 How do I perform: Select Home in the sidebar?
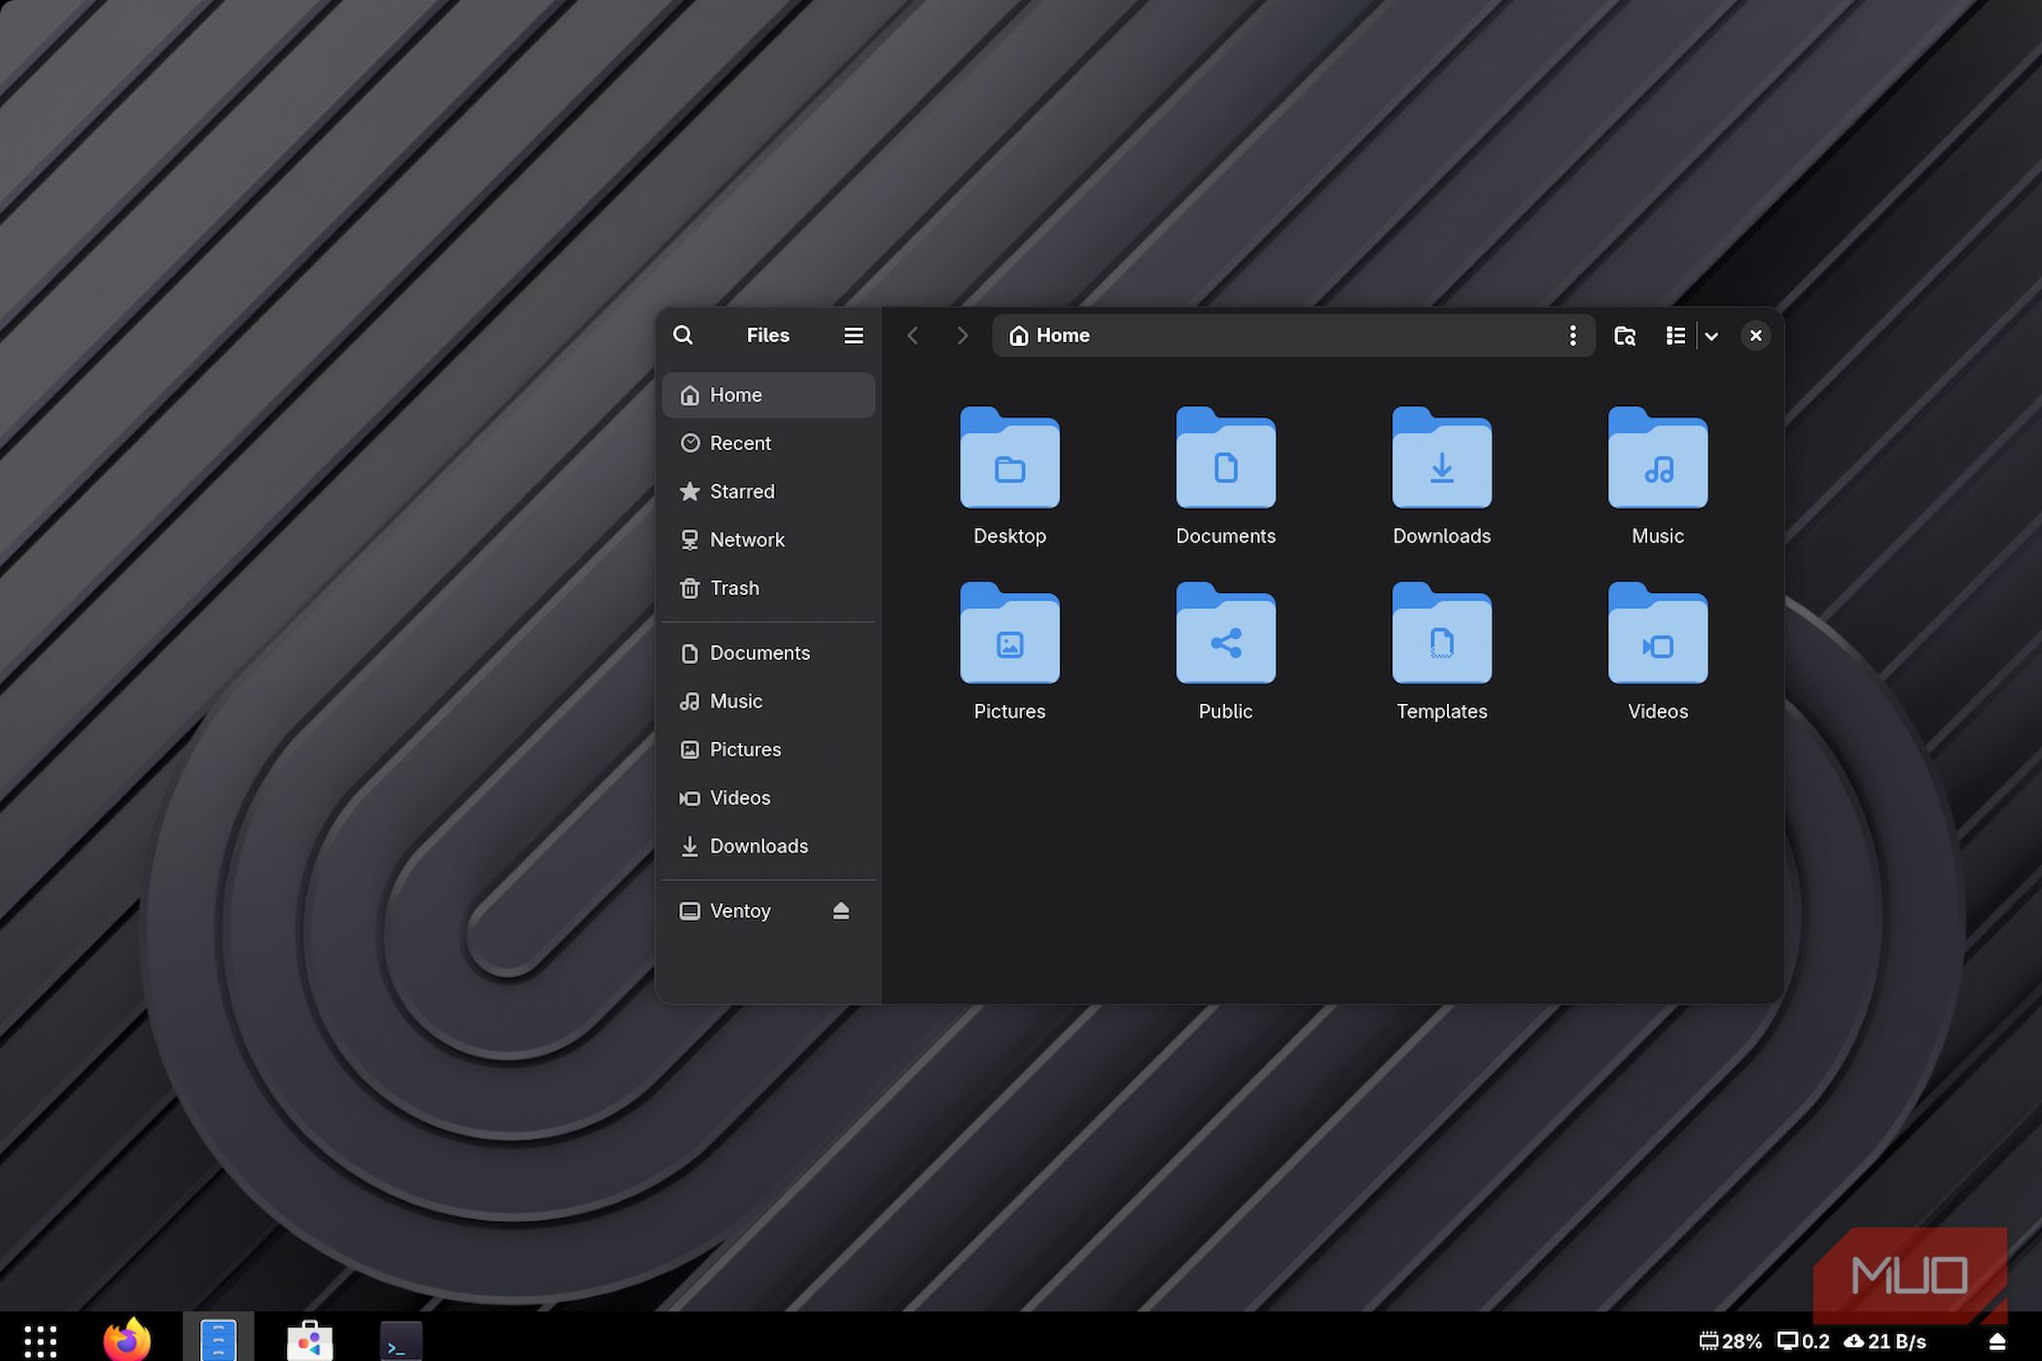(768, 395)
